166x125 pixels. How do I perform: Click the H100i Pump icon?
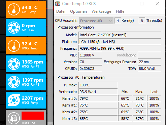(x=14, y=100)
